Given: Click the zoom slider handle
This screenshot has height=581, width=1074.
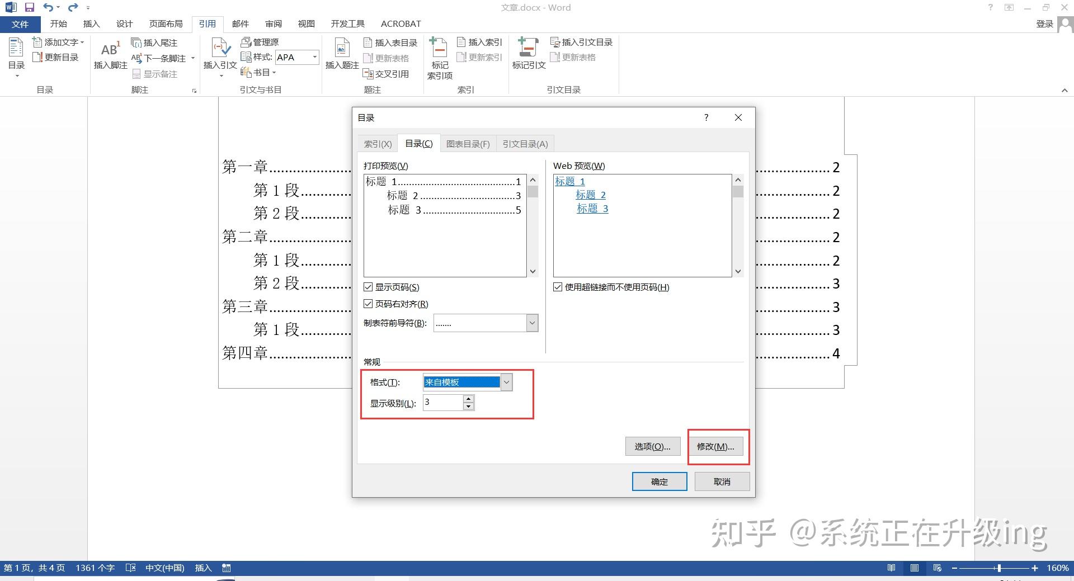Looking at the screenshot, I should tap(999, 568).
